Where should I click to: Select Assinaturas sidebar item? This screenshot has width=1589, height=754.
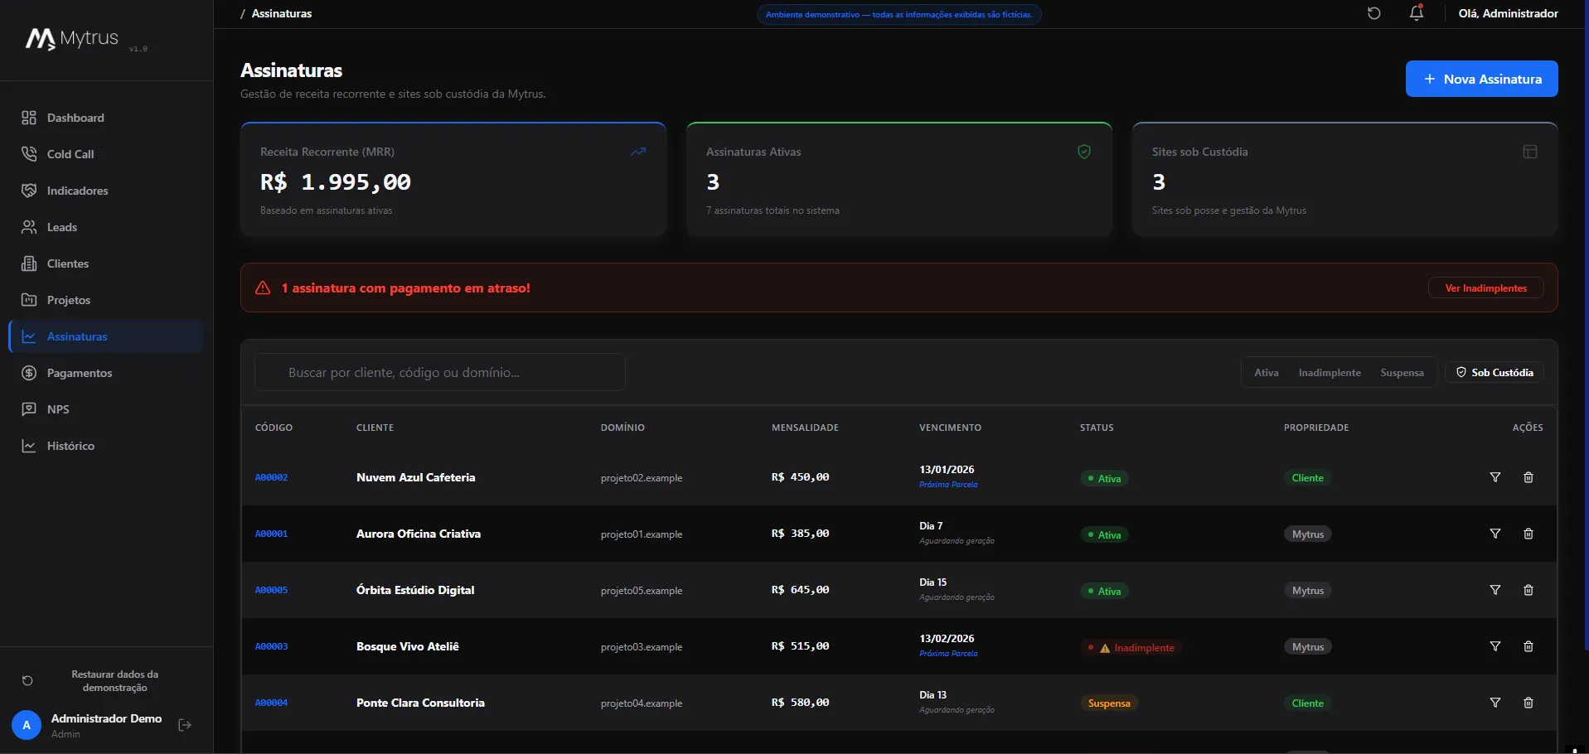(106, 336)
